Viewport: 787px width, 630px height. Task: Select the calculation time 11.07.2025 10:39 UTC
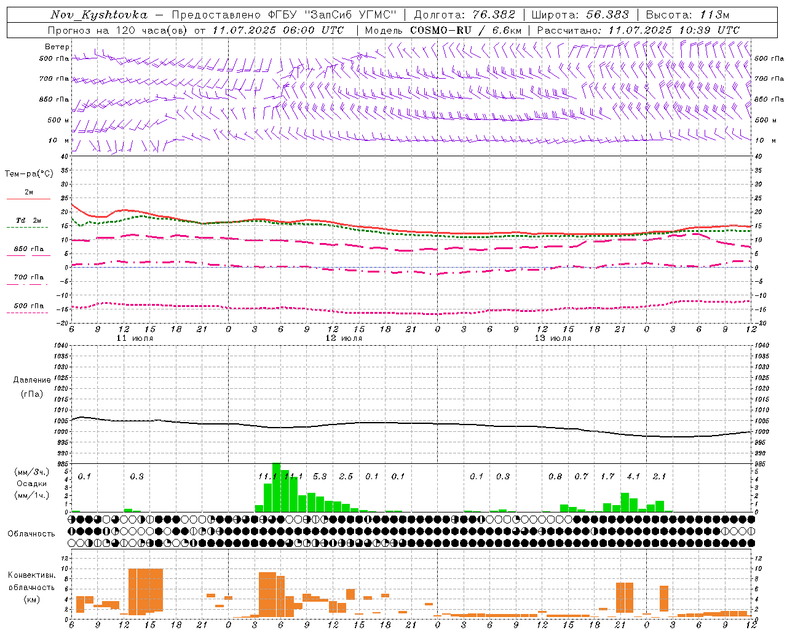[674, 30]
